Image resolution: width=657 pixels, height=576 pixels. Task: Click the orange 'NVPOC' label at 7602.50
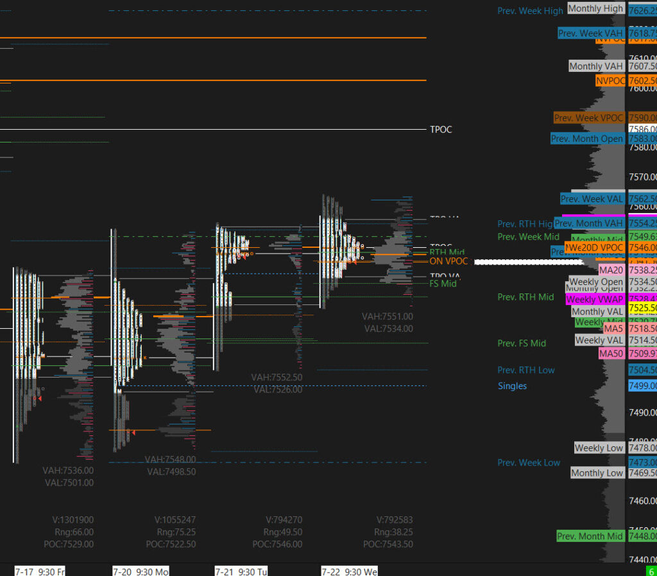pos(610,81)
